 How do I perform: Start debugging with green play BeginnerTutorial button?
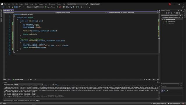pos(50,7)
